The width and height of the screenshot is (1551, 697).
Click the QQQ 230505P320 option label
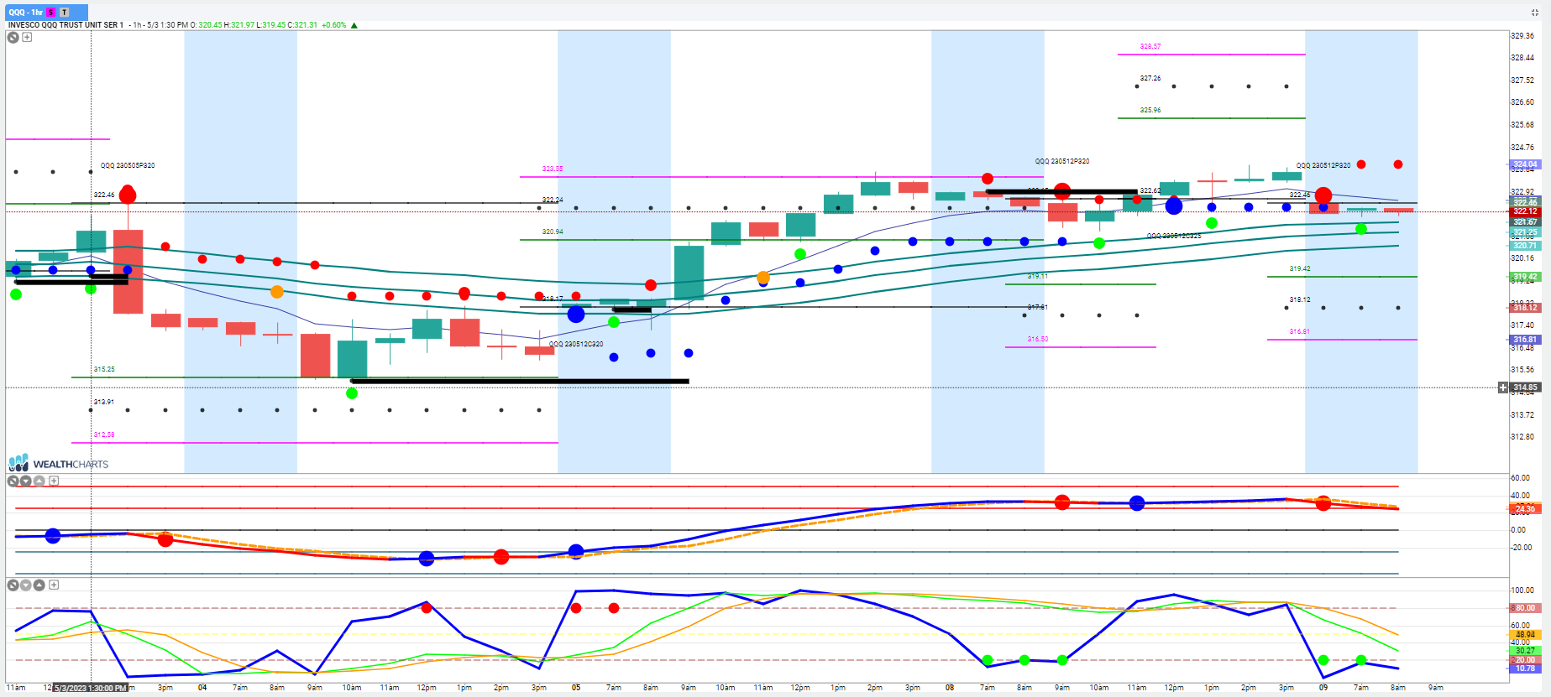tap(128, 165)
